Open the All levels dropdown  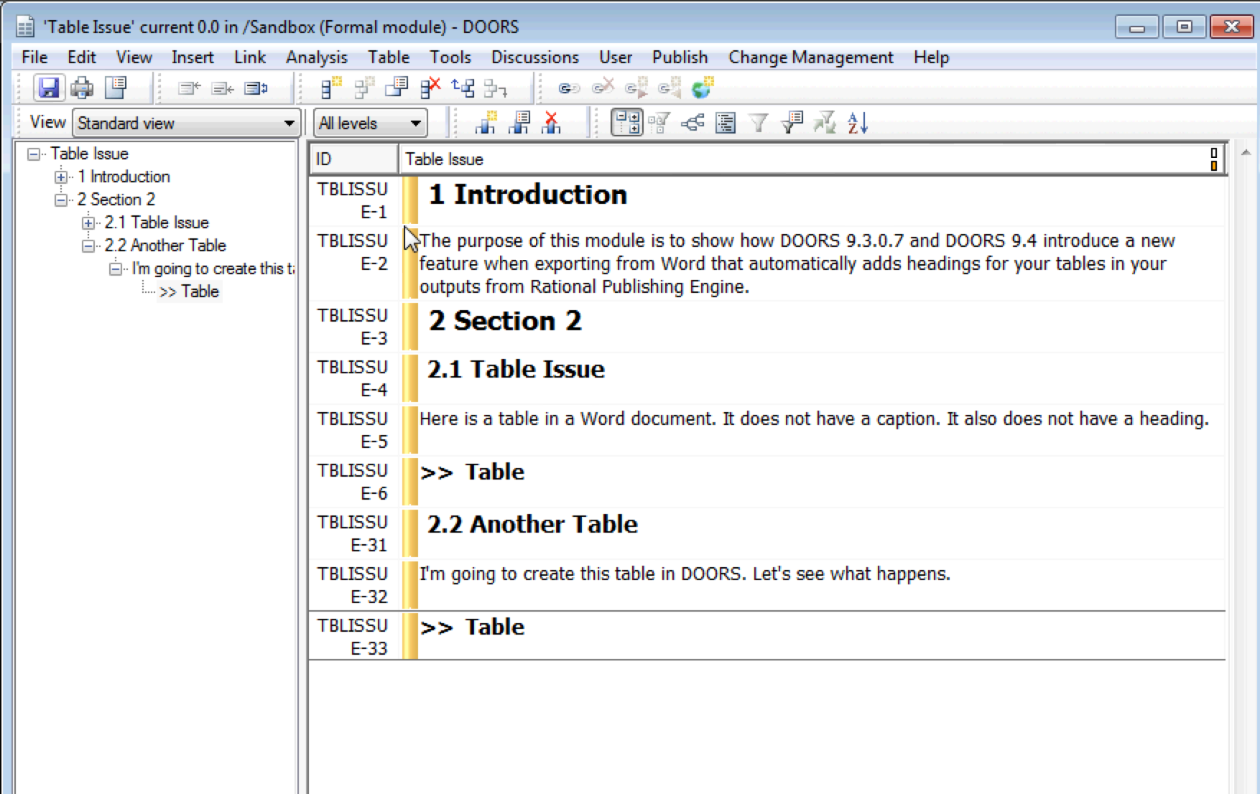pyautogui.click(x=370, y=123)
